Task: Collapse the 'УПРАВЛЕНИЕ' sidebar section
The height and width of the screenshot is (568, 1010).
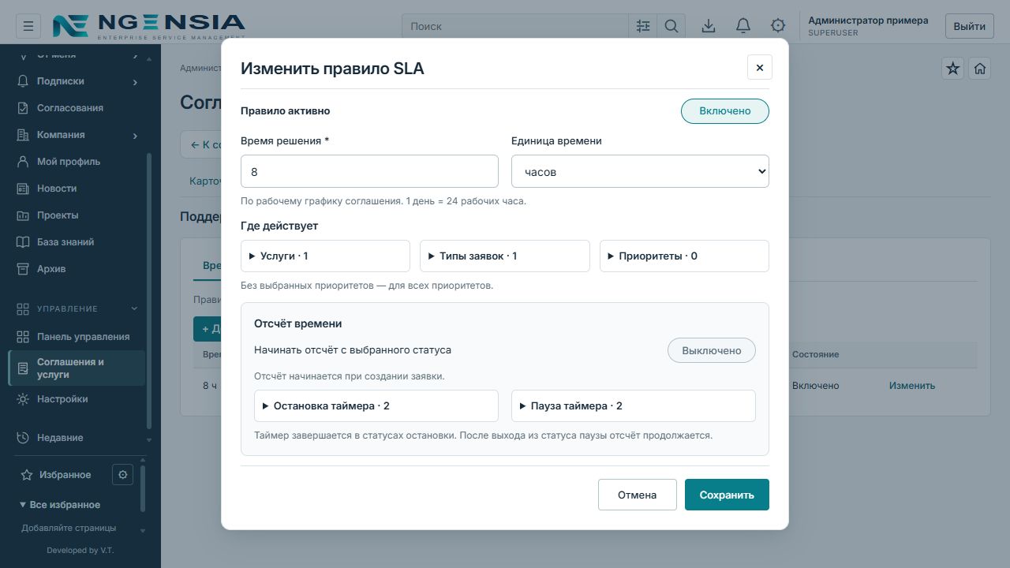Action: click(77, 308)
